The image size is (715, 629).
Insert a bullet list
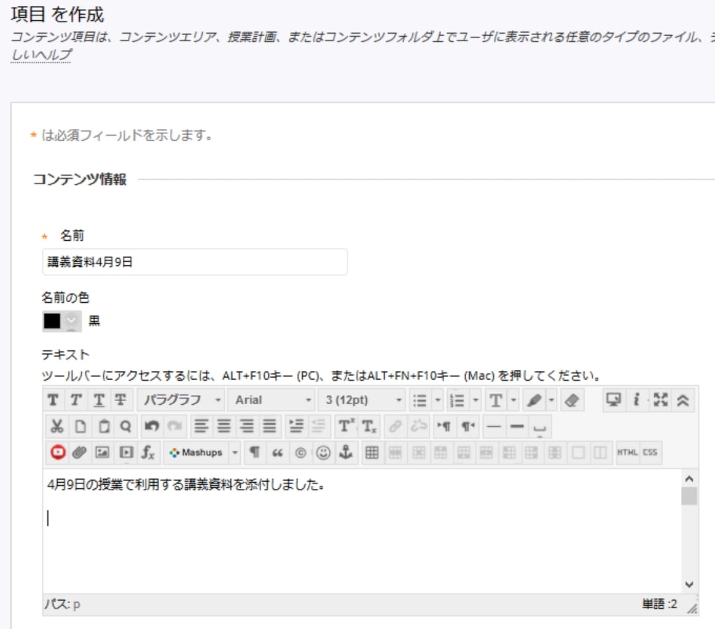tap(420, 400)
